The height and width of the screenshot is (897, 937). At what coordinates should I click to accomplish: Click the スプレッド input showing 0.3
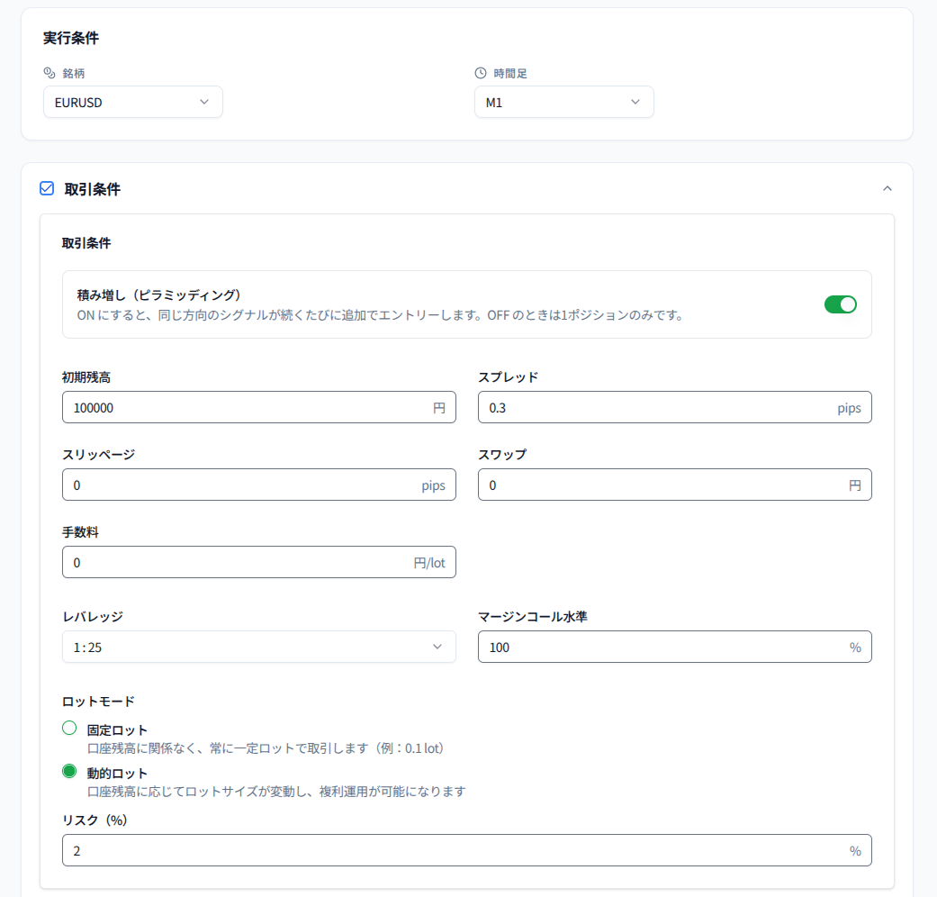click(x=657, y=407)
